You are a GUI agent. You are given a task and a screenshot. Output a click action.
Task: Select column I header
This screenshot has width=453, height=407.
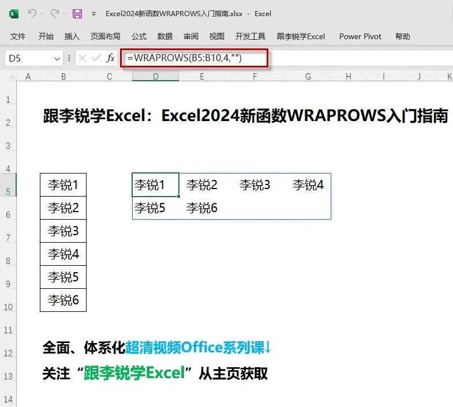pyautogui.click(x=384, y=77)
